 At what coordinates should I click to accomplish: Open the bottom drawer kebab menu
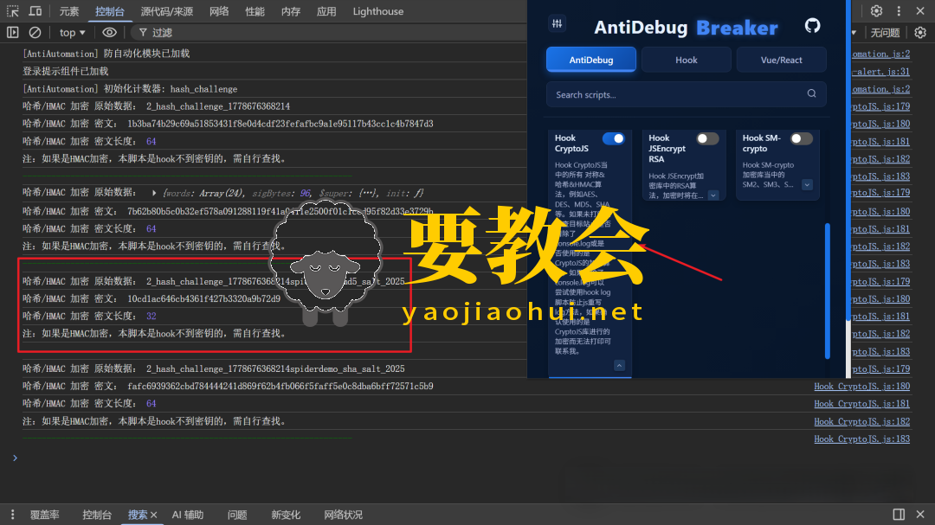[x=12, y=515]
